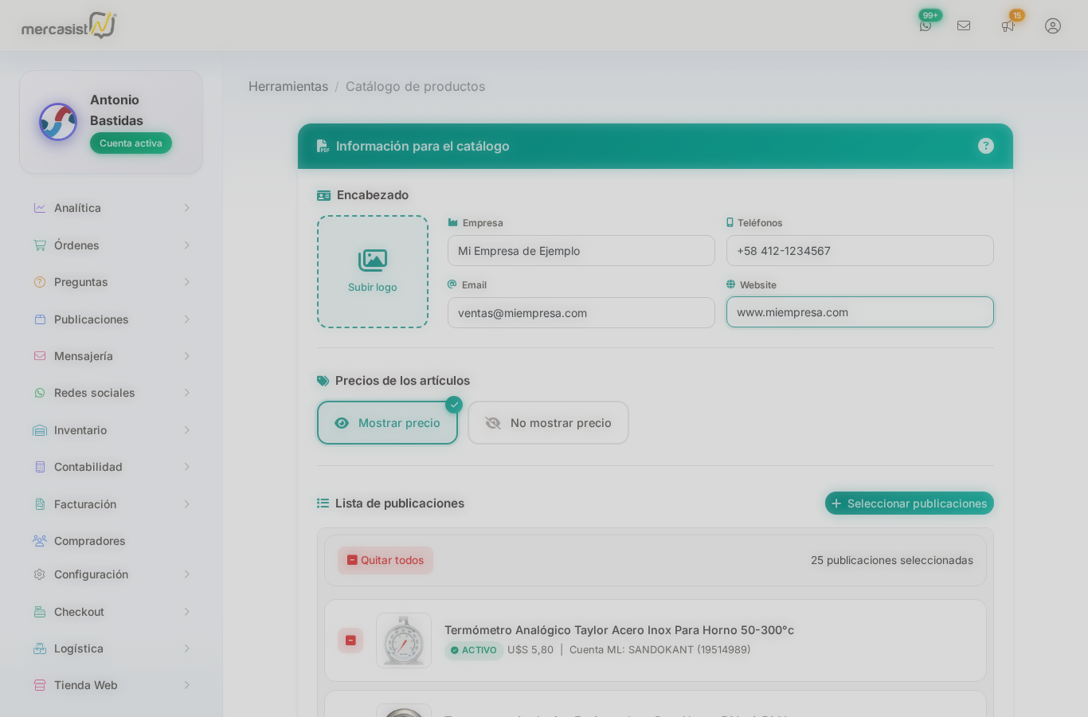Click the megaphone announcements icon
This screenshot has height=717, width=1088.
tap(1008, 25)
